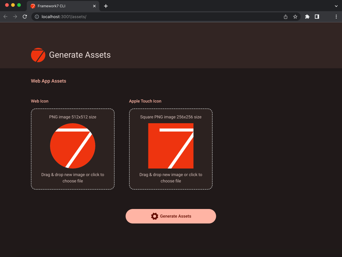The image size is (342, 257).
Task: Bookmark the page using the star icon
Action: pyautogui.click(x=295, y=17)
